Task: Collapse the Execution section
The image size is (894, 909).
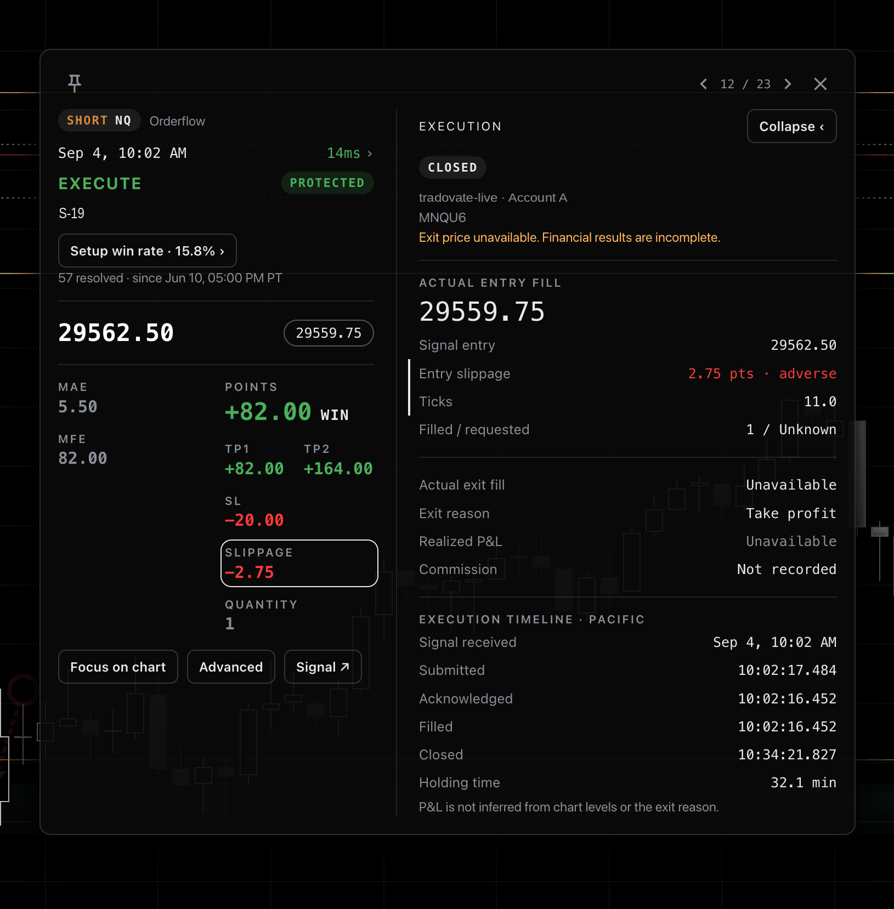Action: coord(791,126)
